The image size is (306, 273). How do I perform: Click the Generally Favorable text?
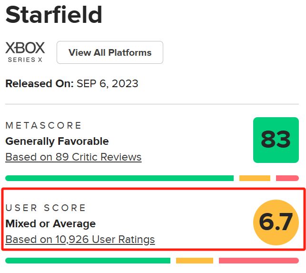(x=57, y=142)
